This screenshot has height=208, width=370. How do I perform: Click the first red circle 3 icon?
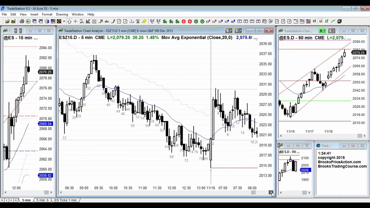click(x=184, y=21)
